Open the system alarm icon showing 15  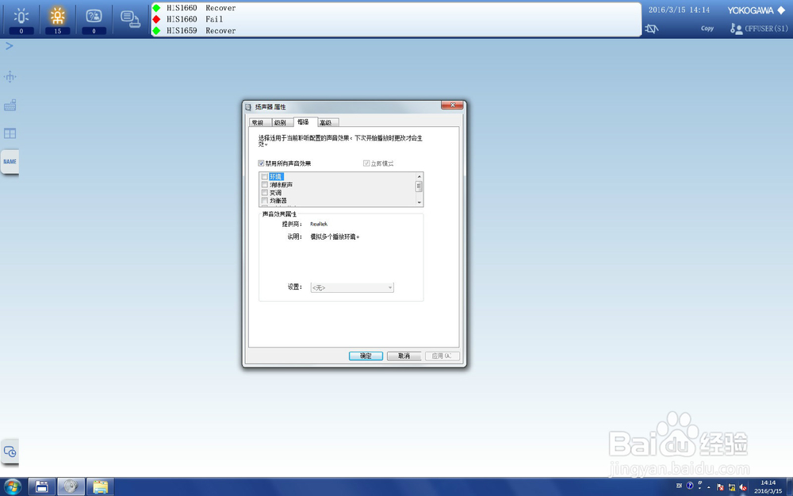58,20
